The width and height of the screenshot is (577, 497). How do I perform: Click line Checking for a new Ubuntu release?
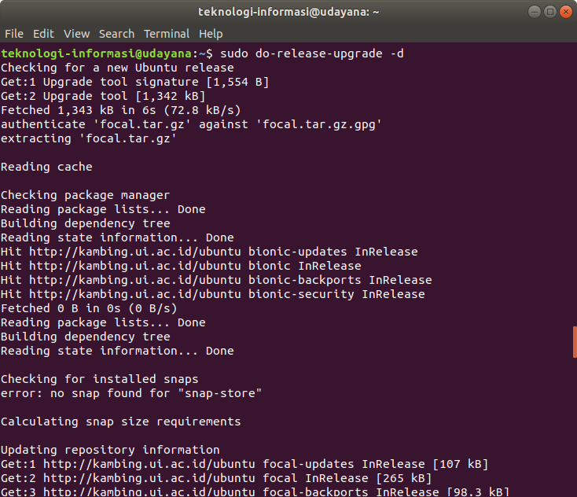pos(117,68)
